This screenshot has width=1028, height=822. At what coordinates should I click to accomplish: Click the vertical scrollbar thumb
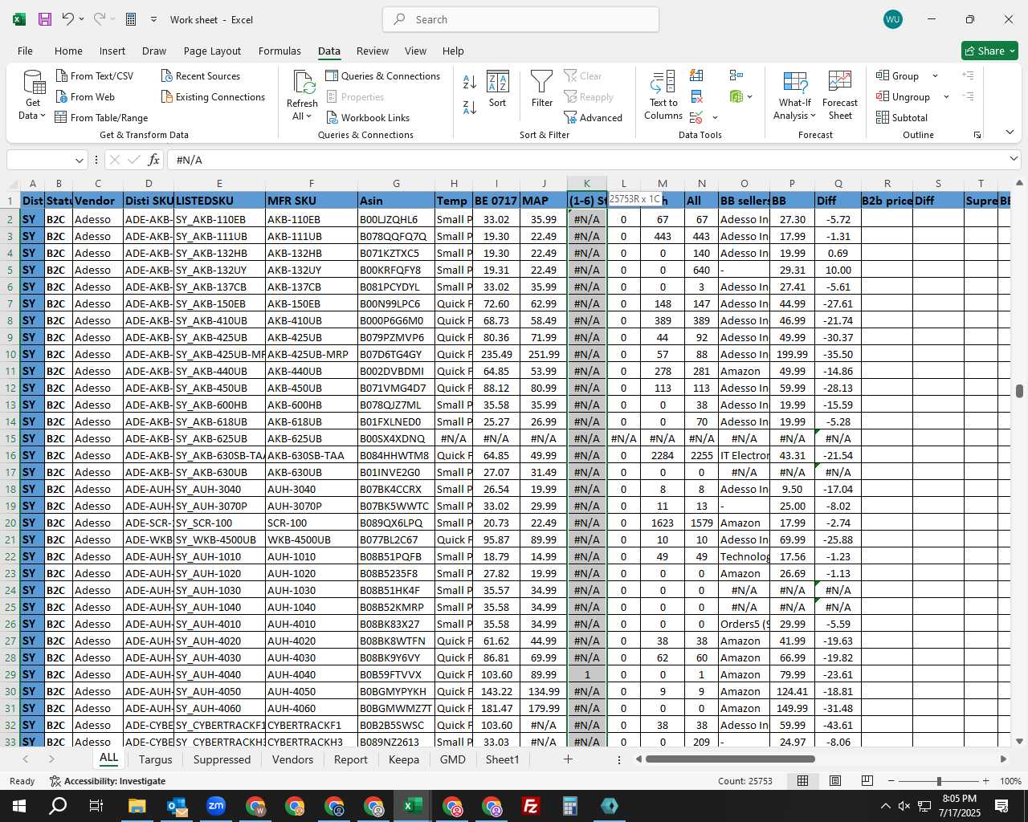1019,391
